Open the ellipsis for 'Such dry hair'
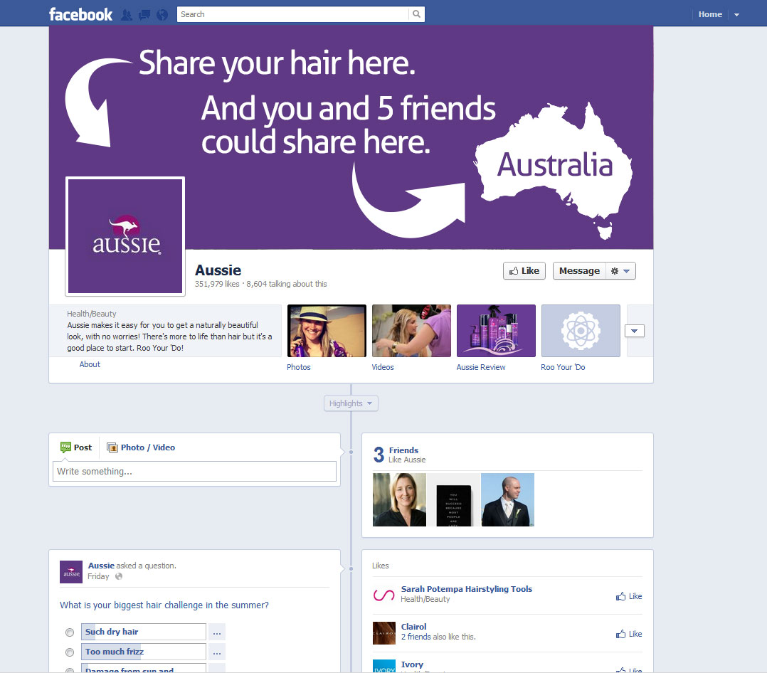This screenshot has height=673, width=767. (217, 632)
